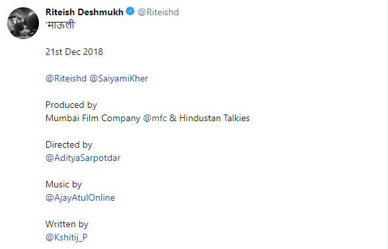Screen dimensions: 388x249
Task: Click the 'Written by' label
Action: [x=67, y=224]
